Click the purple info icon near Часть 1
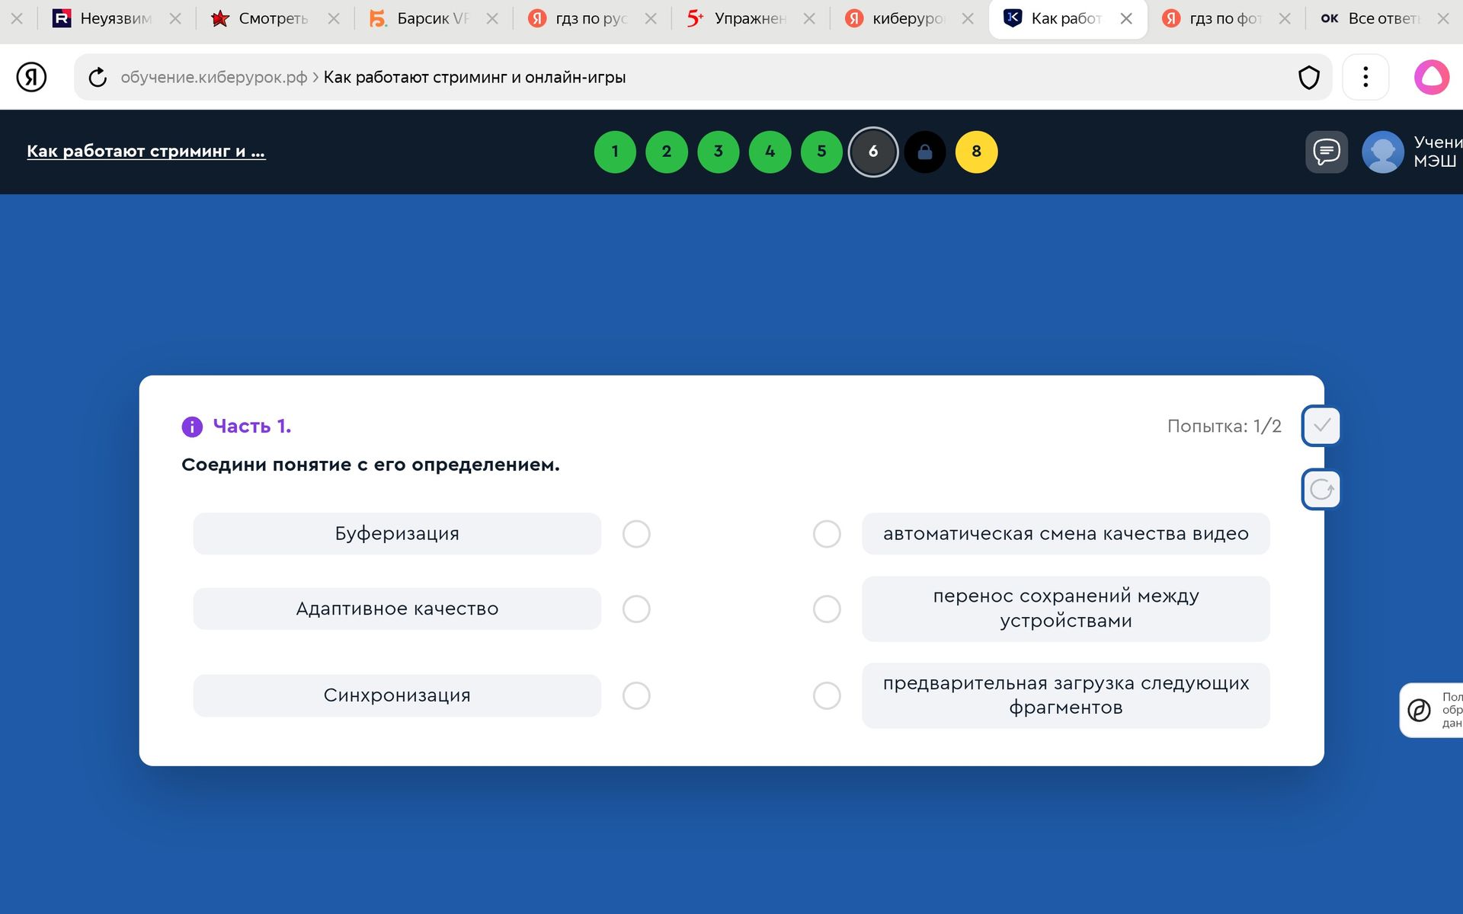The image size is (1463, 914). [x=192, y=427]
